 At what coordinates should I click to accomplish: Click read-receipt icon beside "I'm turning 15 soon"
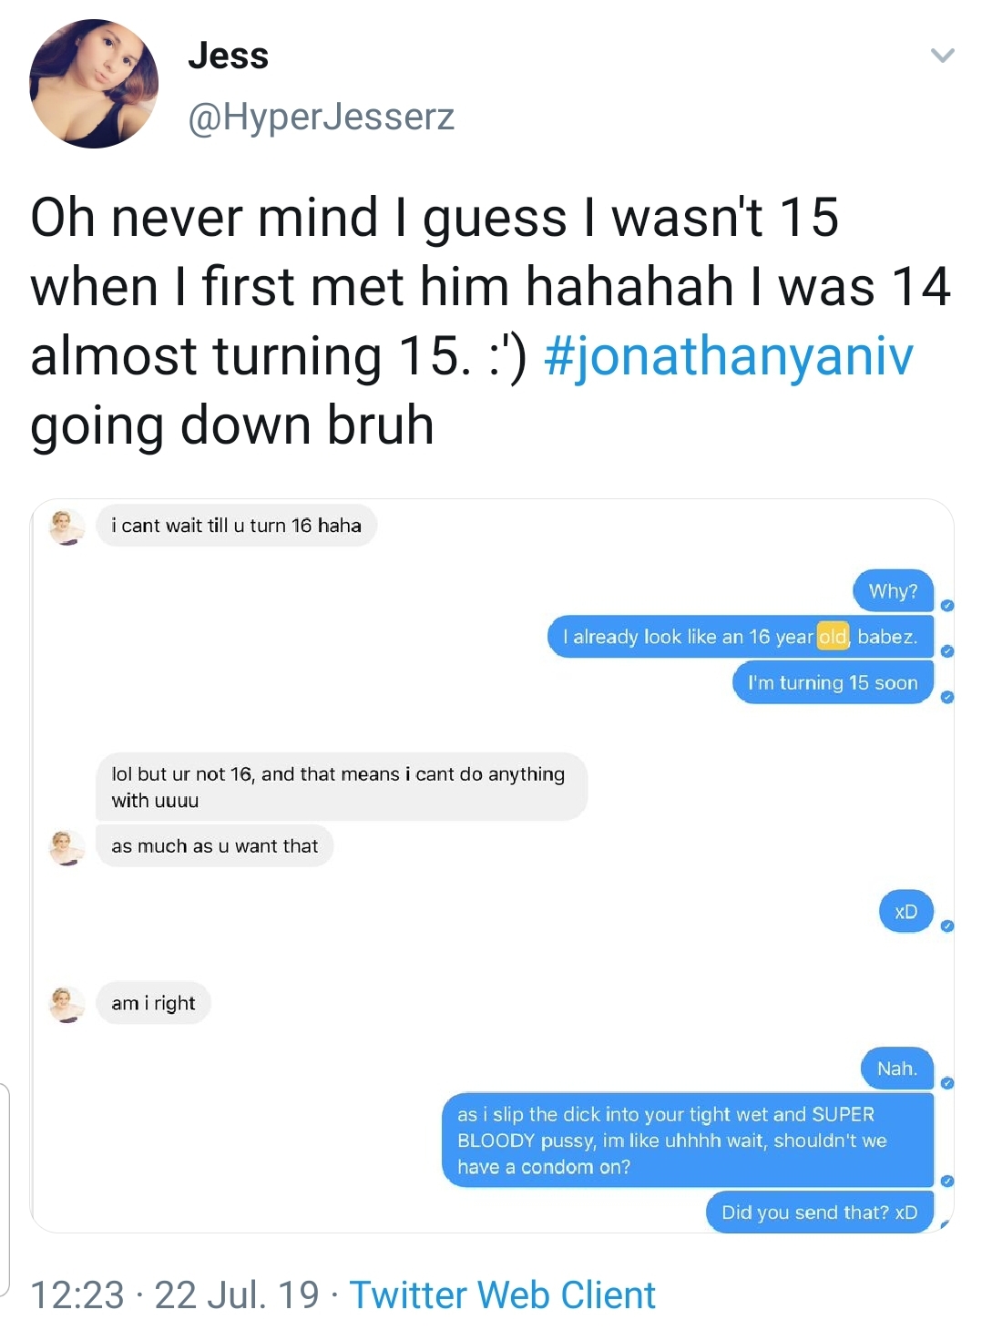(947, 697)
